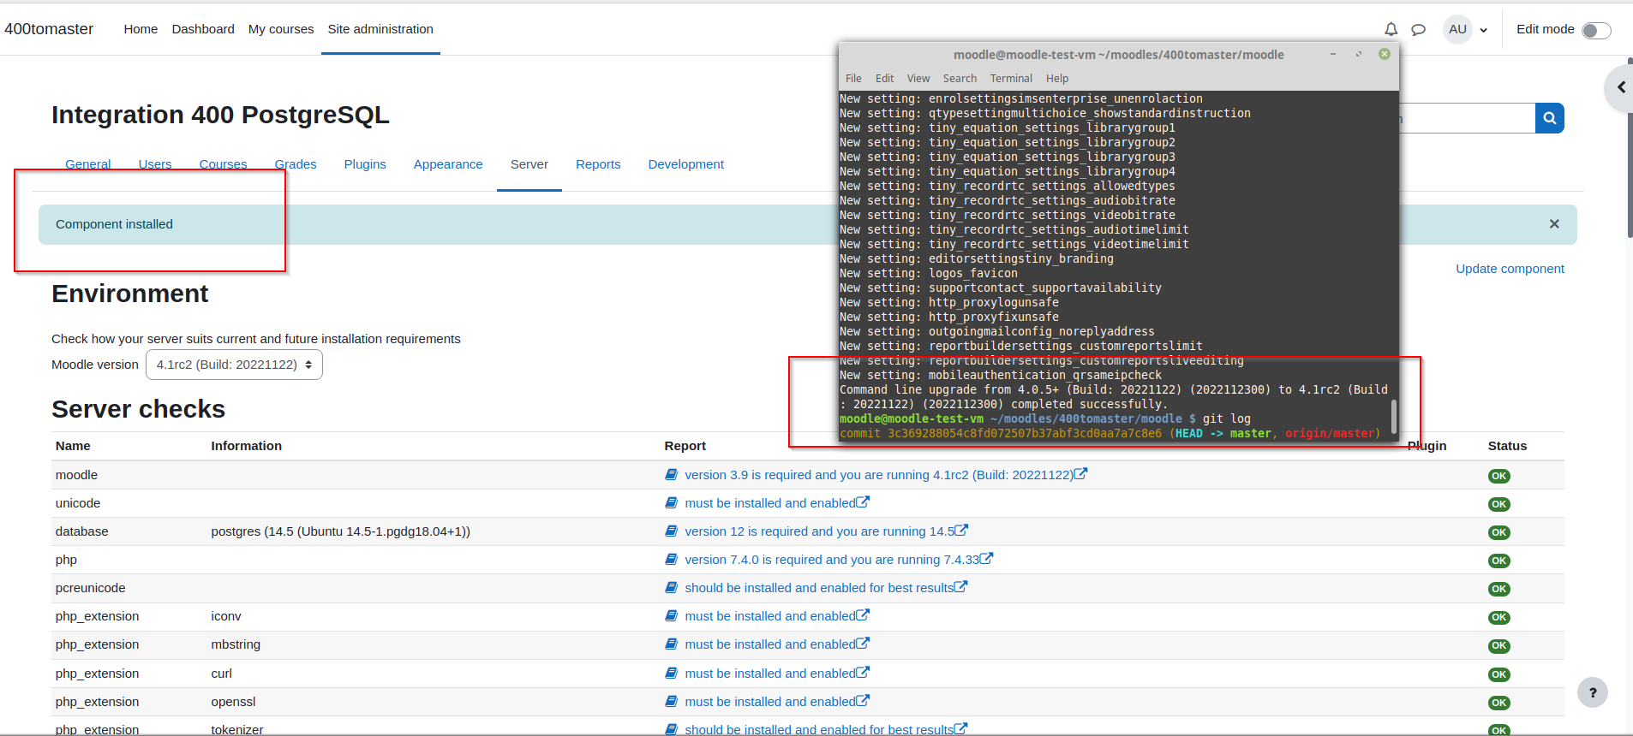Click book icon in unicode report row

click(x=672, y=502)
